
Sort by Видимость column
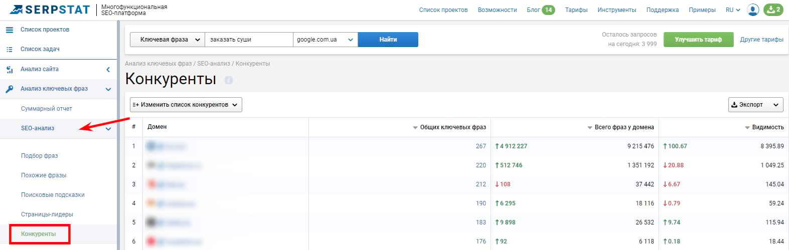pos(764,127)
